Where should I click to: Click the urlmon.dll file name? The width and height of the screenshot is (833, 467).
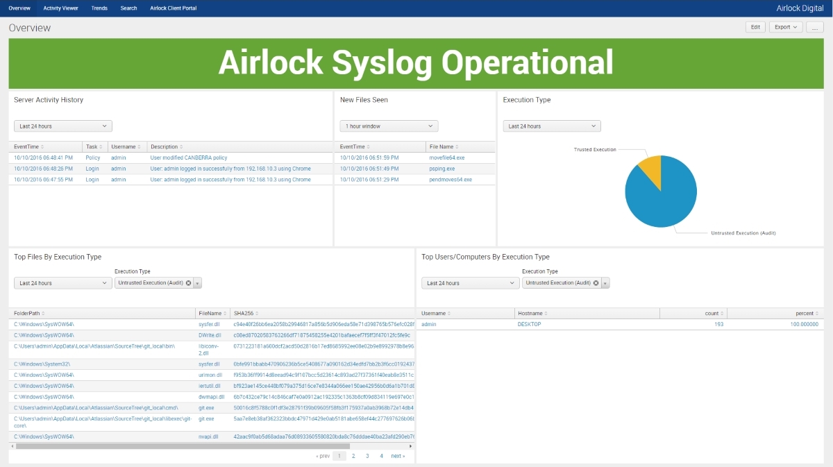click(211, 375)
